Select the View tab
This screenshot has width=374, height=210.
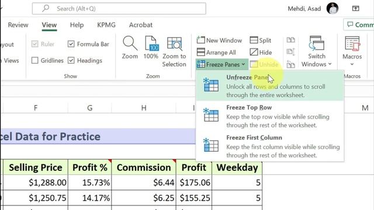pyautogui.click(x=49, y=24)
